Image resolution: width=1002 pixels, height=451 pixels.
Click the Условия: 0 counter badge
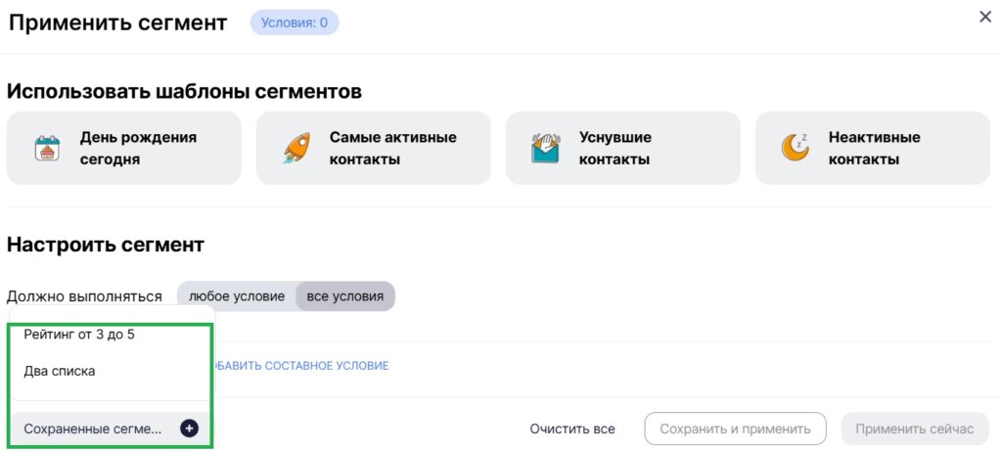coord(295,23)
